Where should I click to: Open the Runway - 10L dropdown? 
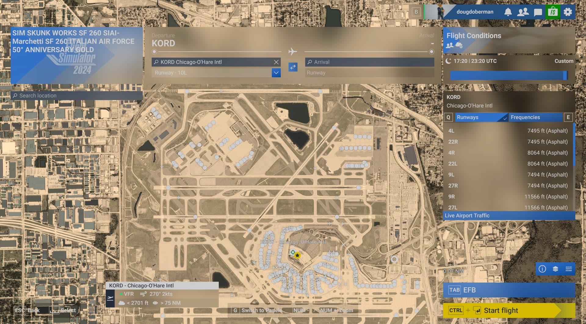click(276, 73)
